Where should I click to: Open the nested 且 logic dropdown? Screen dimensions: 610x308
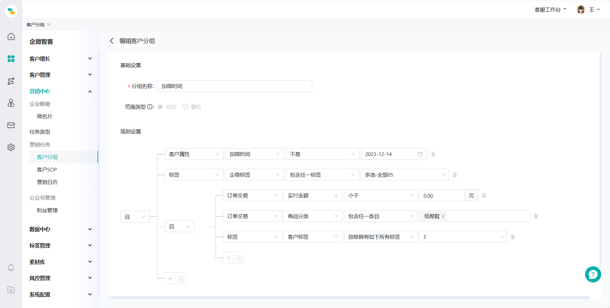coord(179,226)
